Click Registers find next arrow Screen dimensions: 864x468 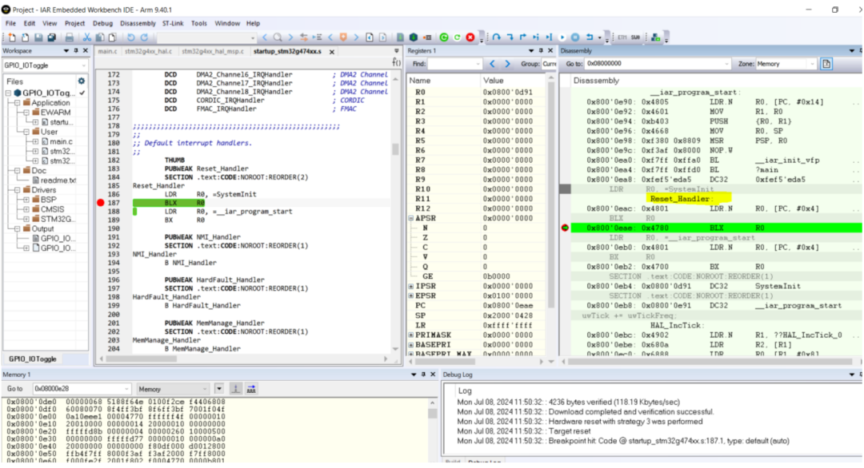(507, 64)
